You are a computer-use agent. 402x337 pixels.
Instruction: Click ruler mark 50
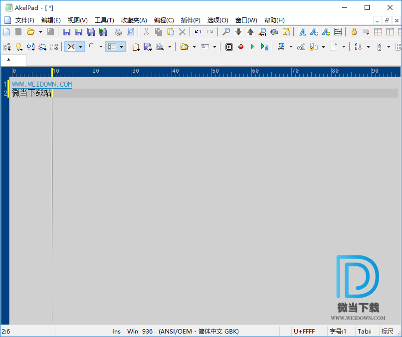point(215,71)
